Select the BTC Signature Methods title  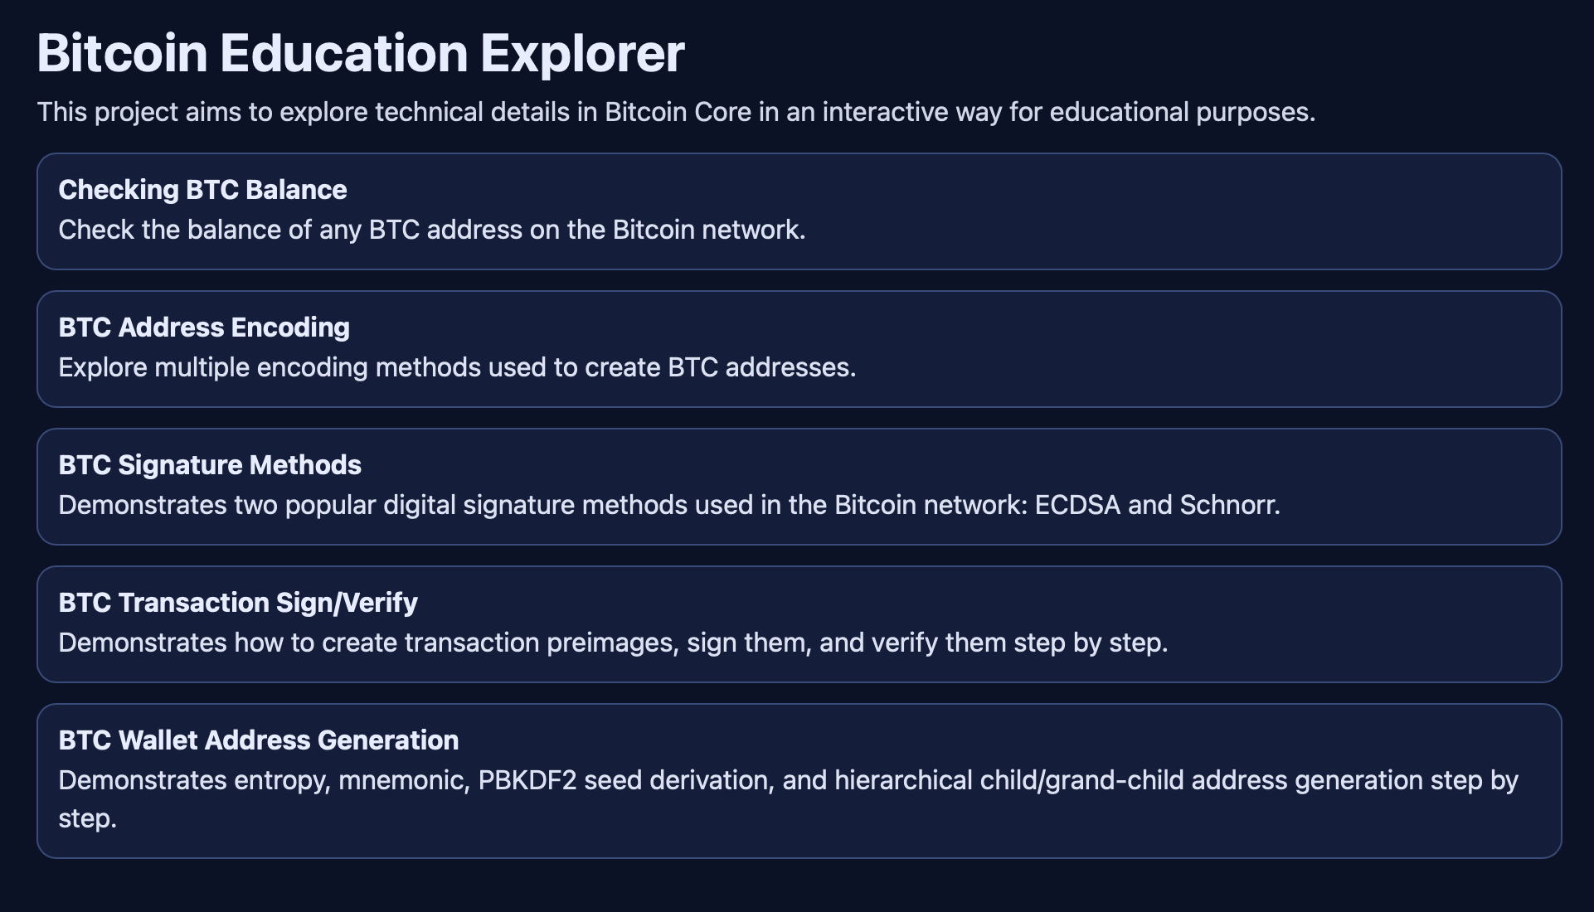[x=210, y=465]
